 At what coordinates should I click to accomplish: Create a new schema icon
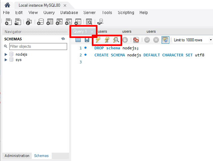click(x=40, y=22)
